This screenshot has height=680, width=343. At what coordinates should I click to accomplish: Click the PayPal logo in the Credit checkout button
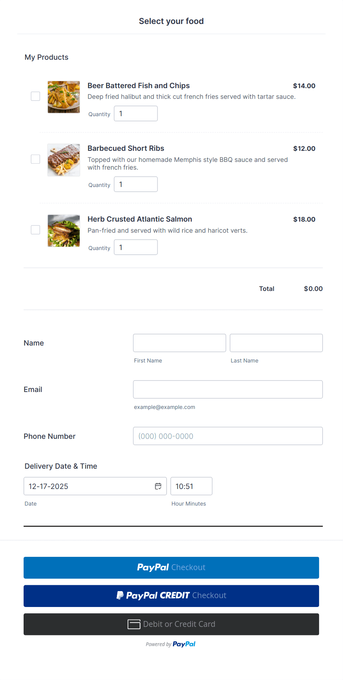pyautogui.click(x=120, y=595)
